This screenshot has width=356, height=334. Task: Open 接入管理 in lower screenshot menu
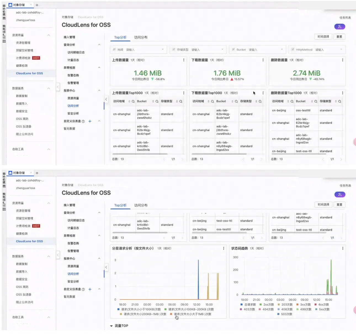click(69, 205)
